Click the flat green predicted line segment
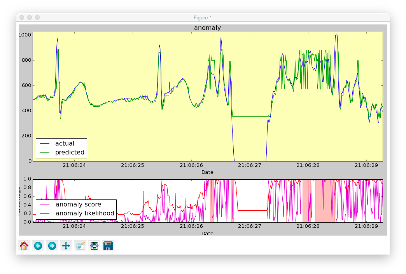406x274 pixels. [250, 116]
